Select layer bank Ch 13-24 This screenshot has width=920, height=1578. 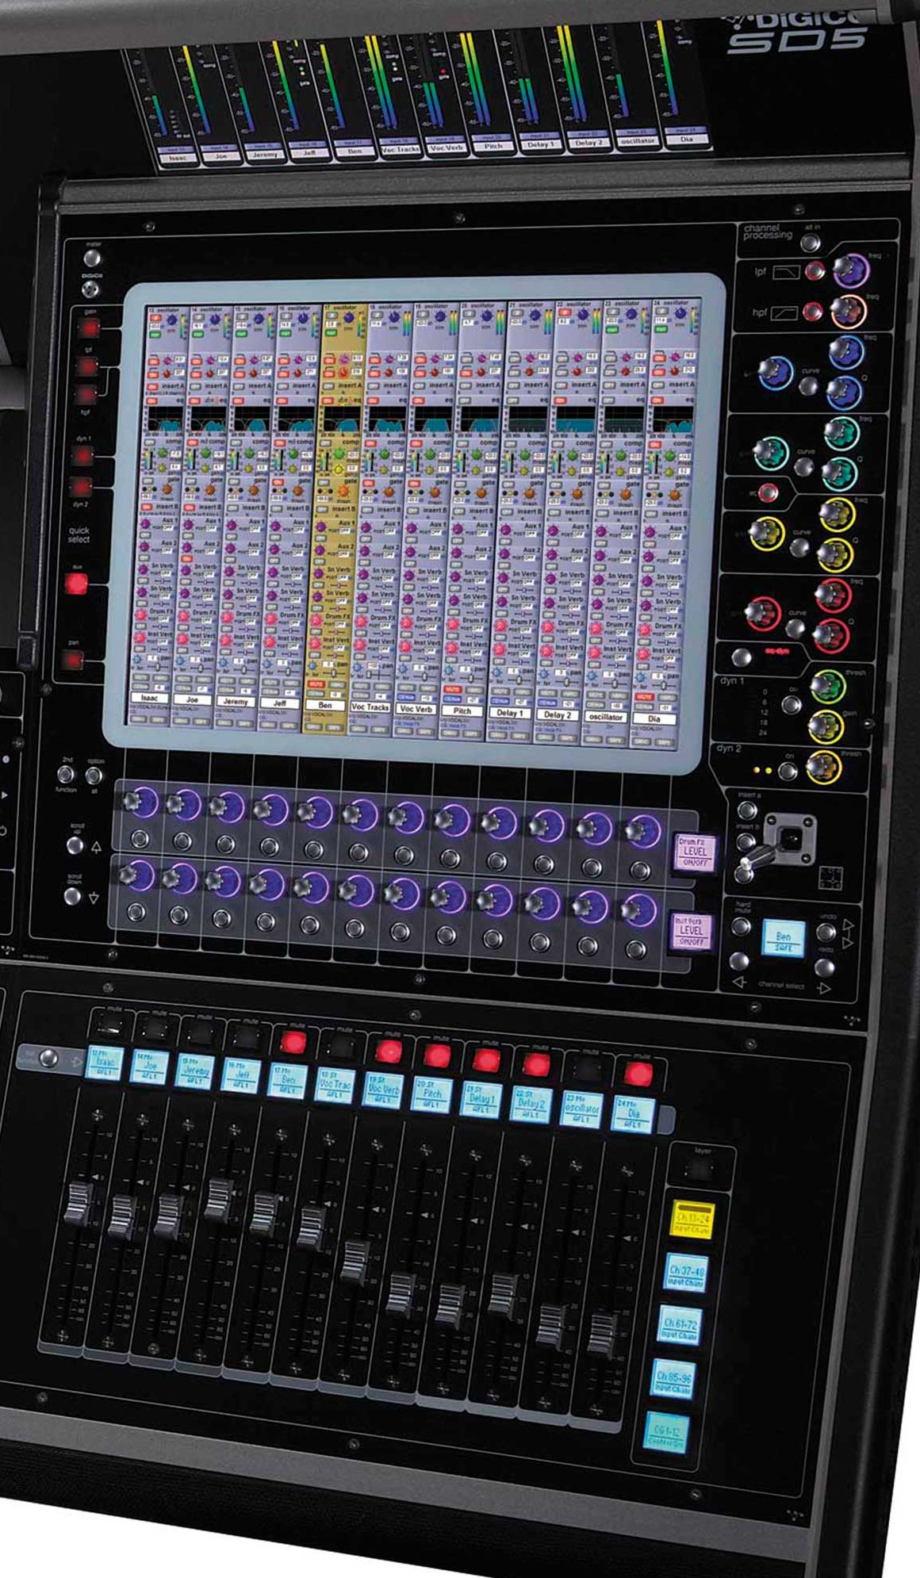(692, 1220)
